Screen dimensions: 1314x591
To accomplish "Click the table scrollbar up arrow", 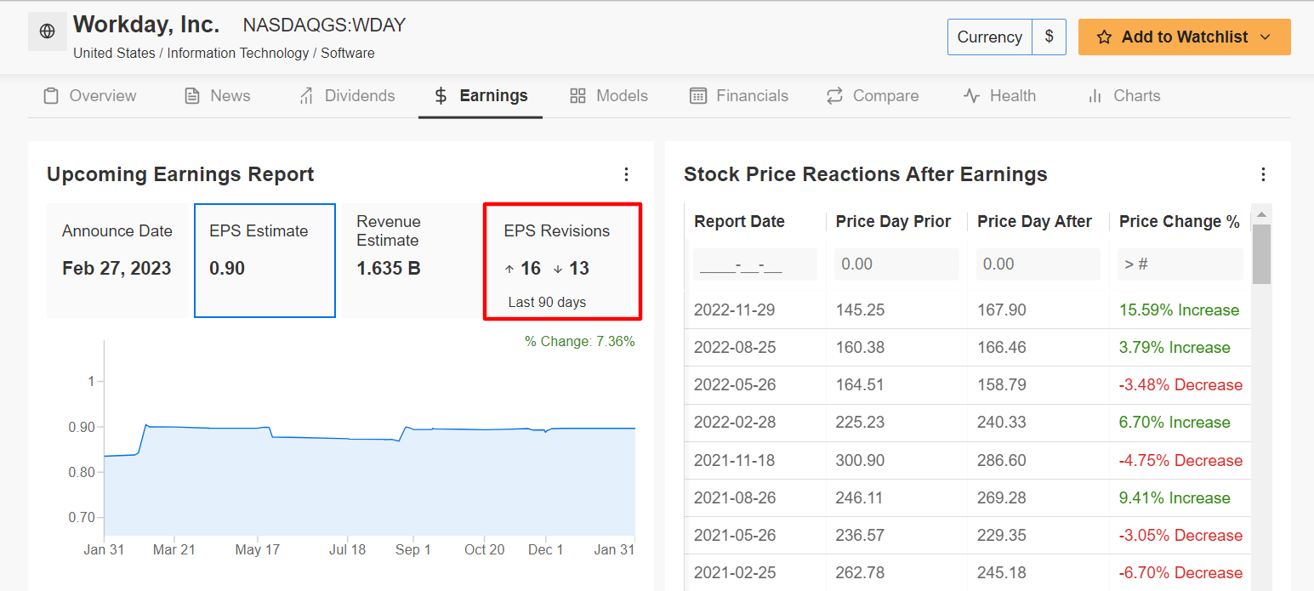I will coord(1262,213).
